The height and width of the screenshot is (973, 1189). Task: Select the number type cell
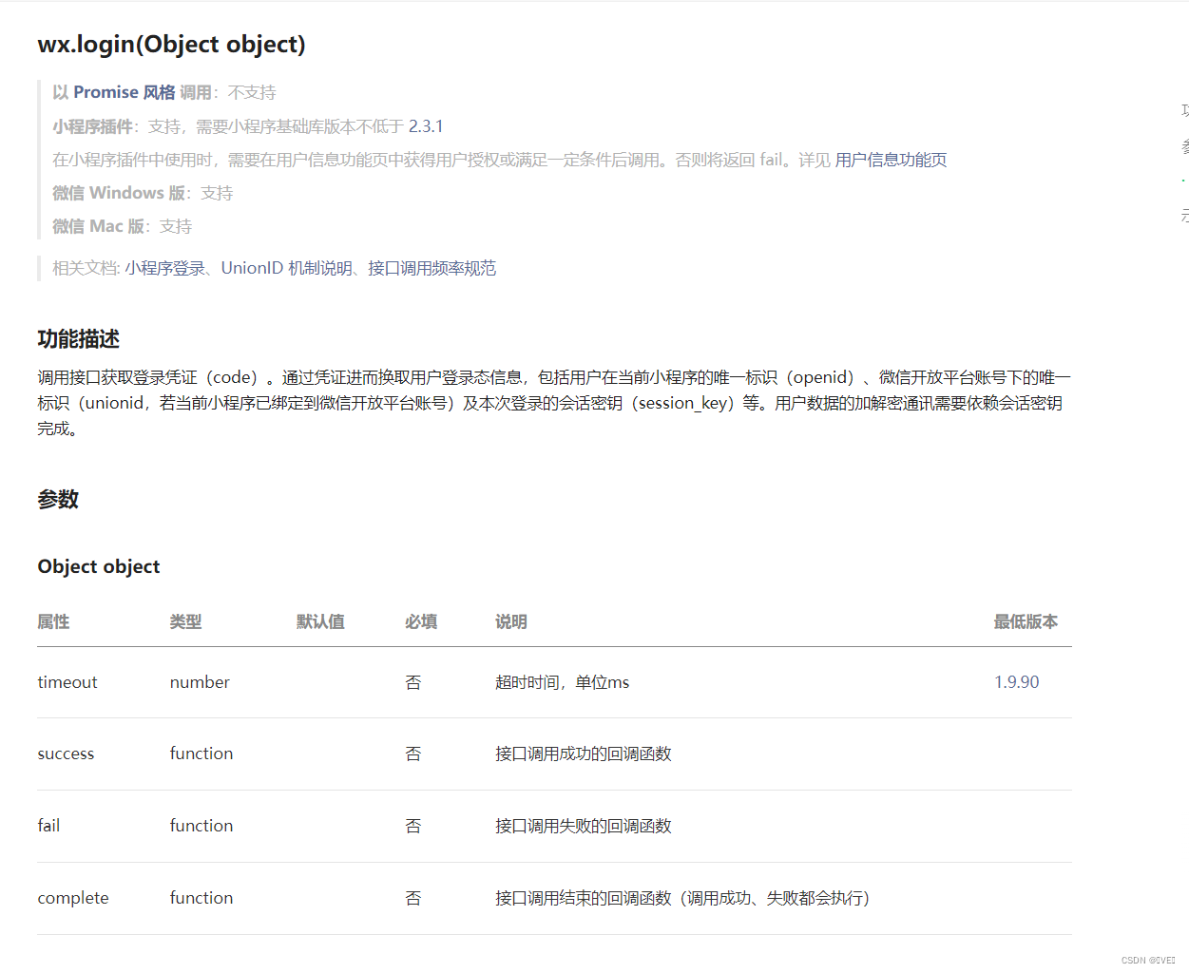coord(200,682)
